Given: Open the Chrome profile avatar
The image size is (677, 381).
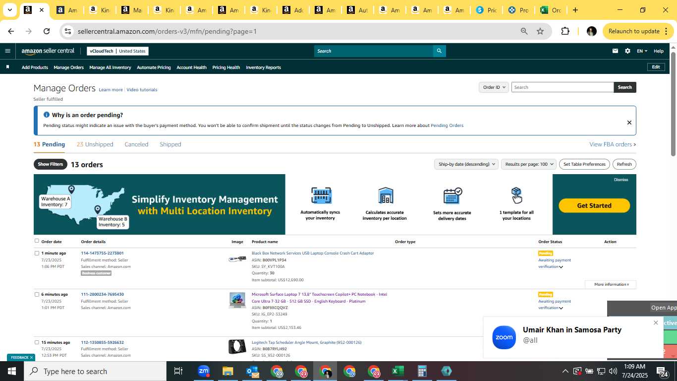Looking at the screenshot, I should [591, 31].
